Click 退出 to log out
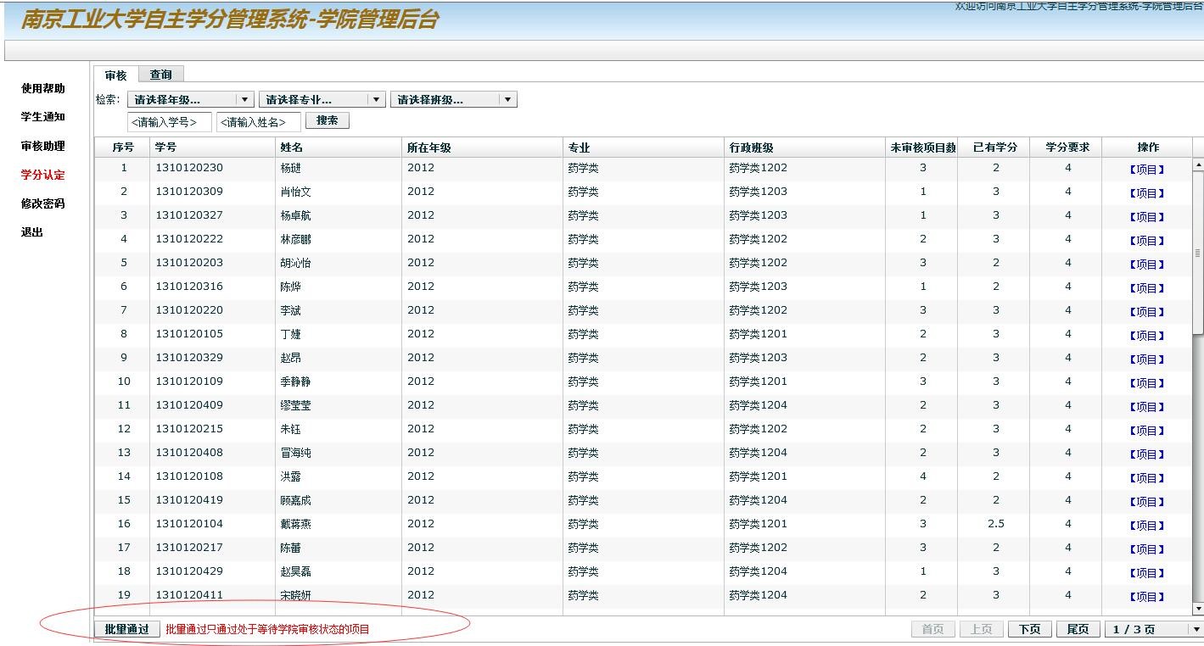Viewport: 1204px width, 646px height. point(32,232)
